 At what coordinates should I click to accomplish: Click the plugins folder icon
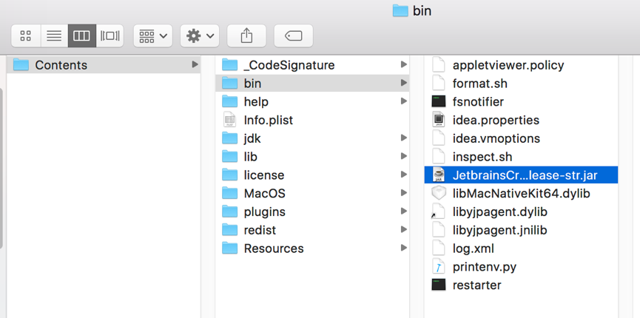point(230,212)
